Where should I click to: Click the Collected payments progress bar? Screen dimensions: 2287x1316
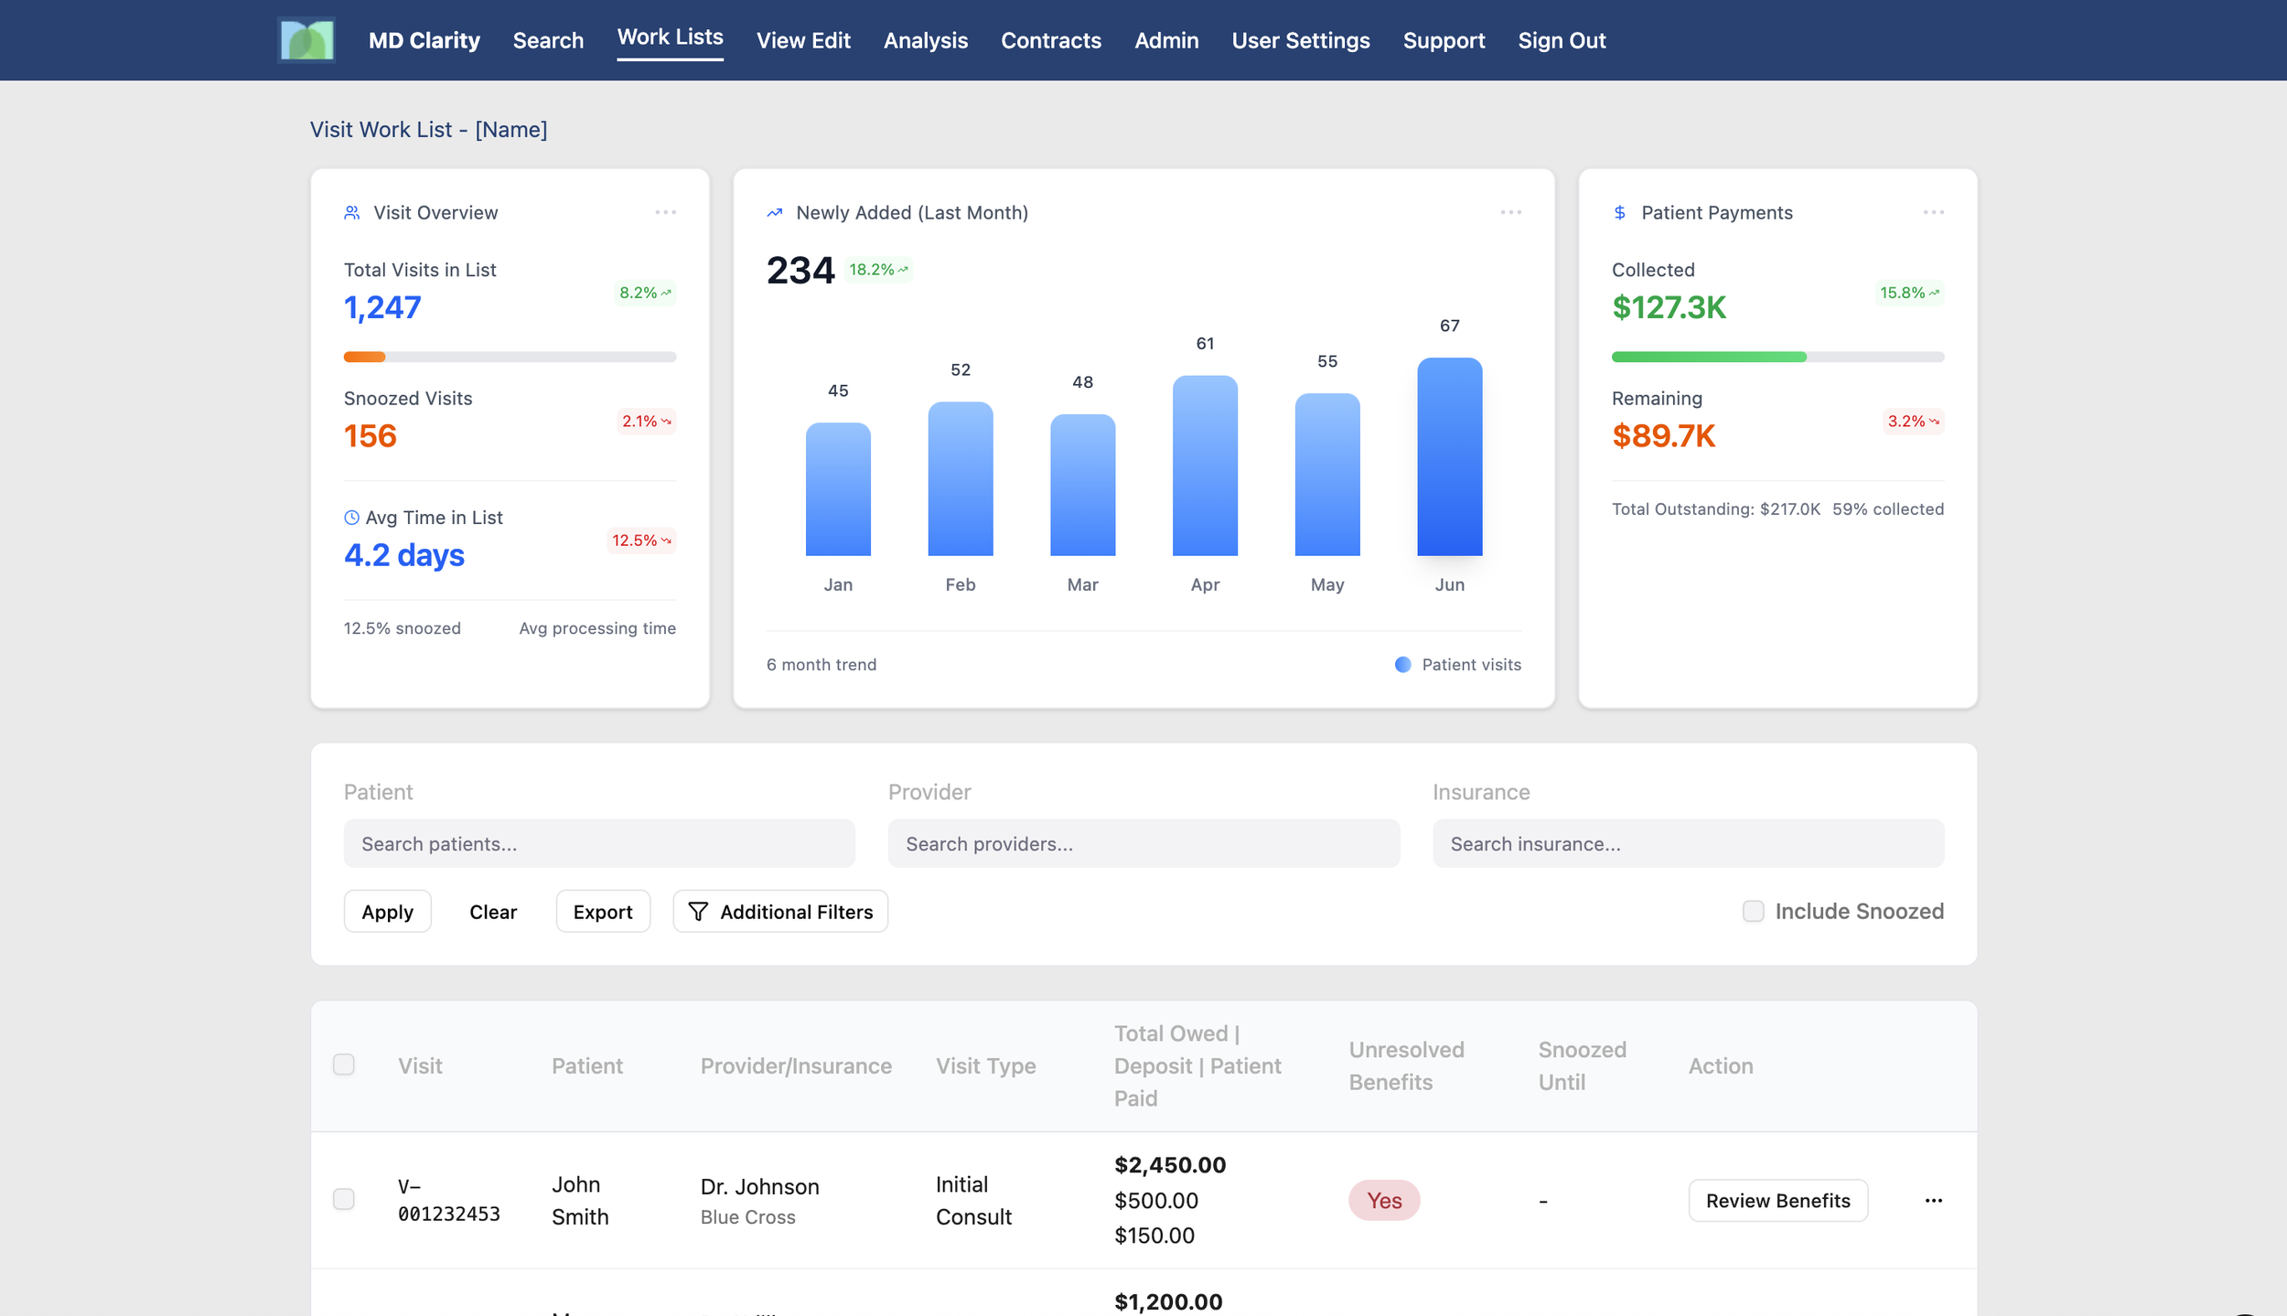(x=1777, y=357)
